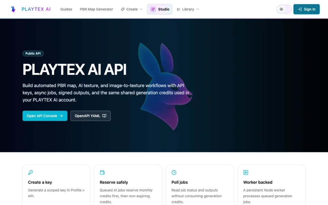Toggle light and dark theme switch
This screenshot has width=328, height=205.
(284, 9)
